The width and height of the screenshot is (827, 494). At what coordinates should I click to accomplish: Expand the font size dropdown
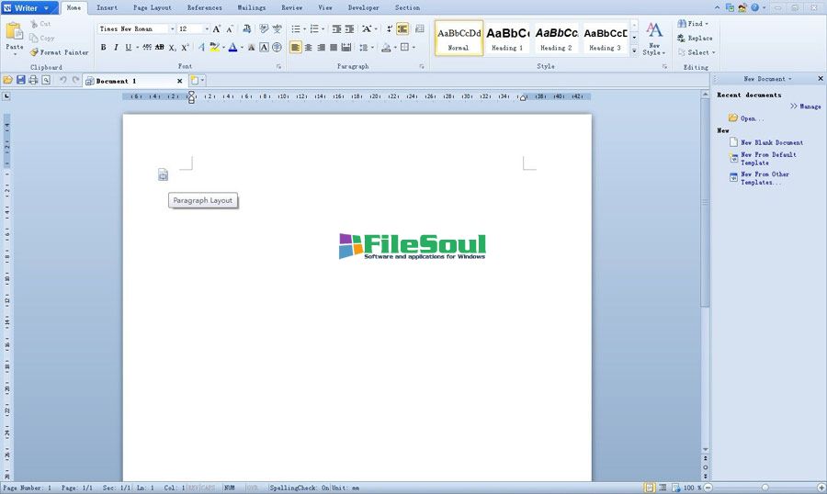[207, 29]
